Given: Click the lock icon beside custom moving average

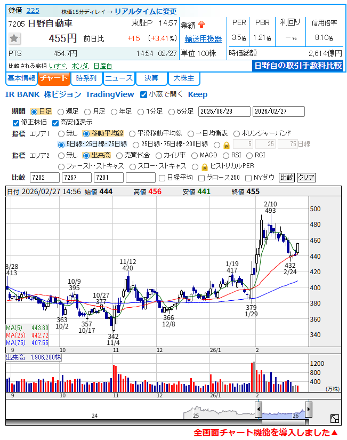Looking at the screenshot, I should [226, 145].
